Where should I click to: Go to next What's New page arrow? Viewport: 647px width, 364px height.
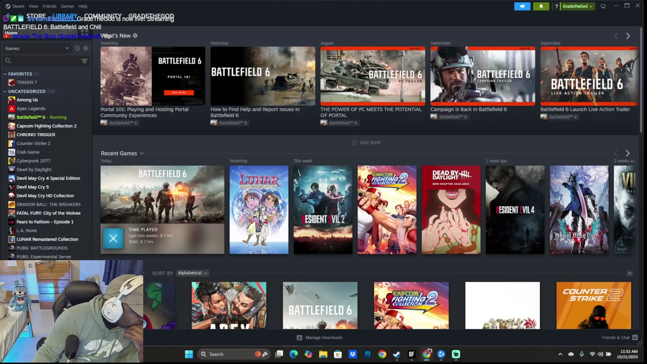(628, 36)
